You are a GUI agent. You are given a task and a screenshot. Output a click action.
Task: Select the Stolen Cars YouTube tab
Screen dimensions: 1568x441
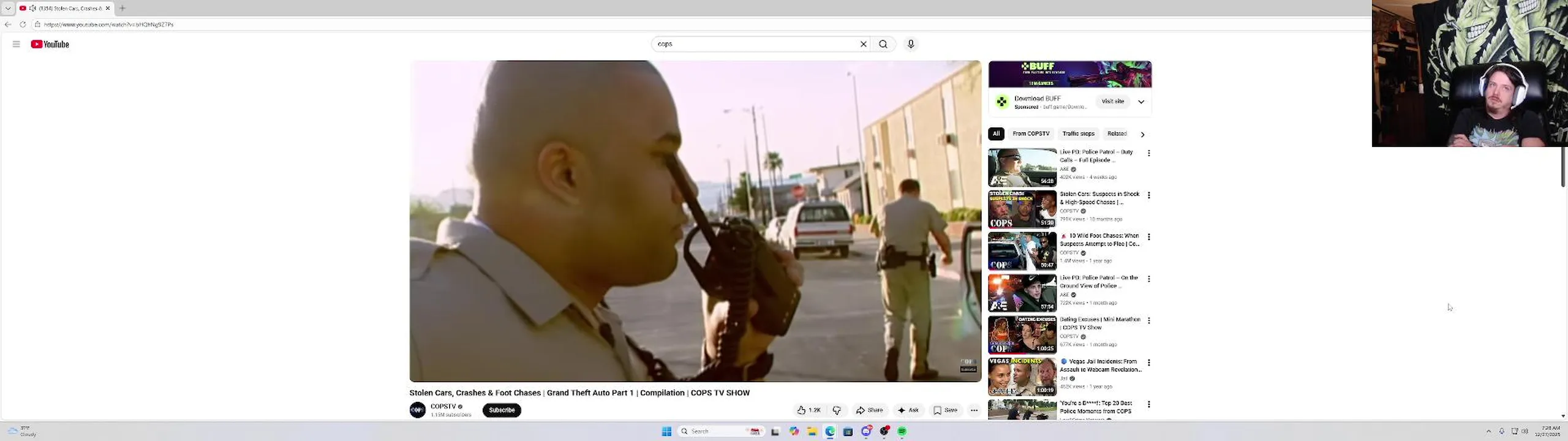pyautogui.click(x=65, y=8)
